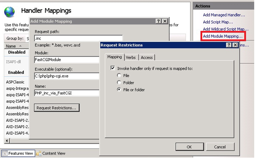Click Add Module Mapping... action link
255x158 pixels.
tap(223, 36)
